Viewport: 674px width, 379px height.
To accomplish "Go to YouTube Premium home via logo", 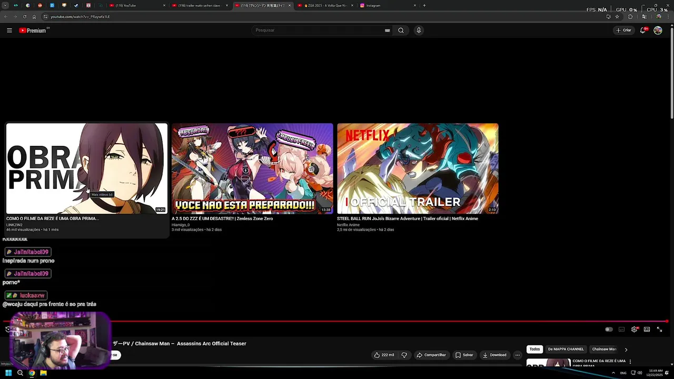I will 34,31.
